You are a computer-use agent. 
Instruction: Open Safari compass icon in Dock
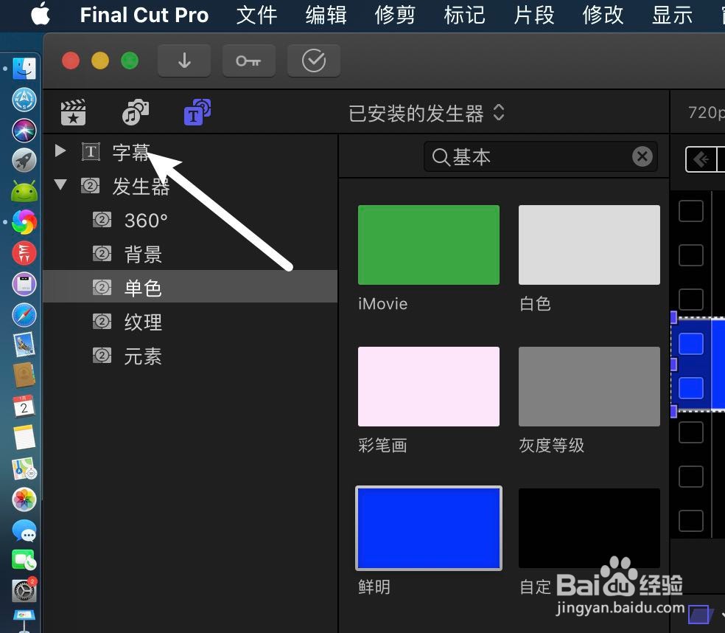(24, 315)
